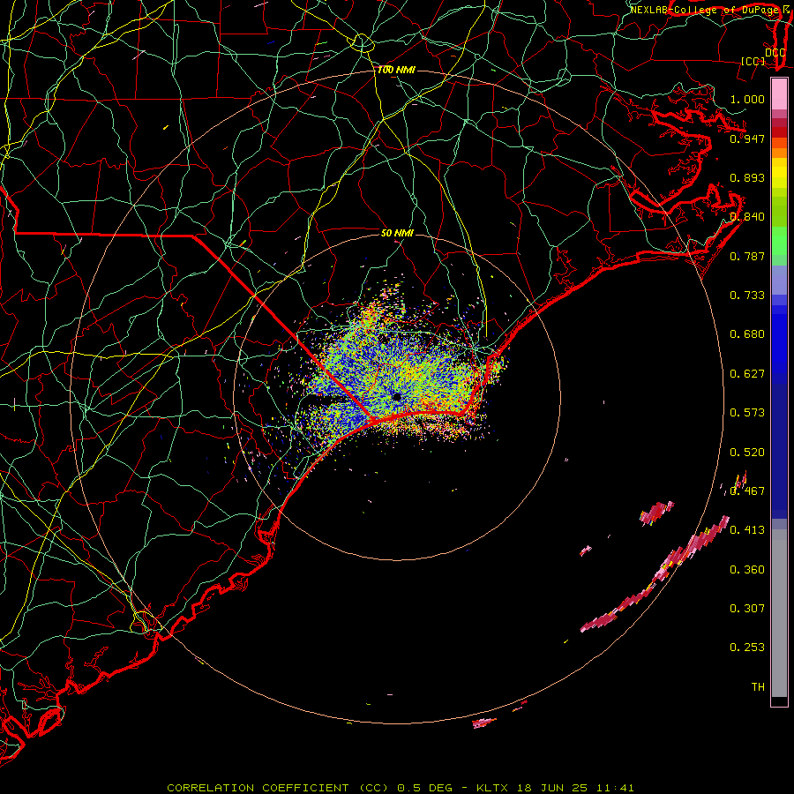This screenshot has width=794, height=794.
Task: Click the 0.573 scale value
Action: [x=747, y=413]
